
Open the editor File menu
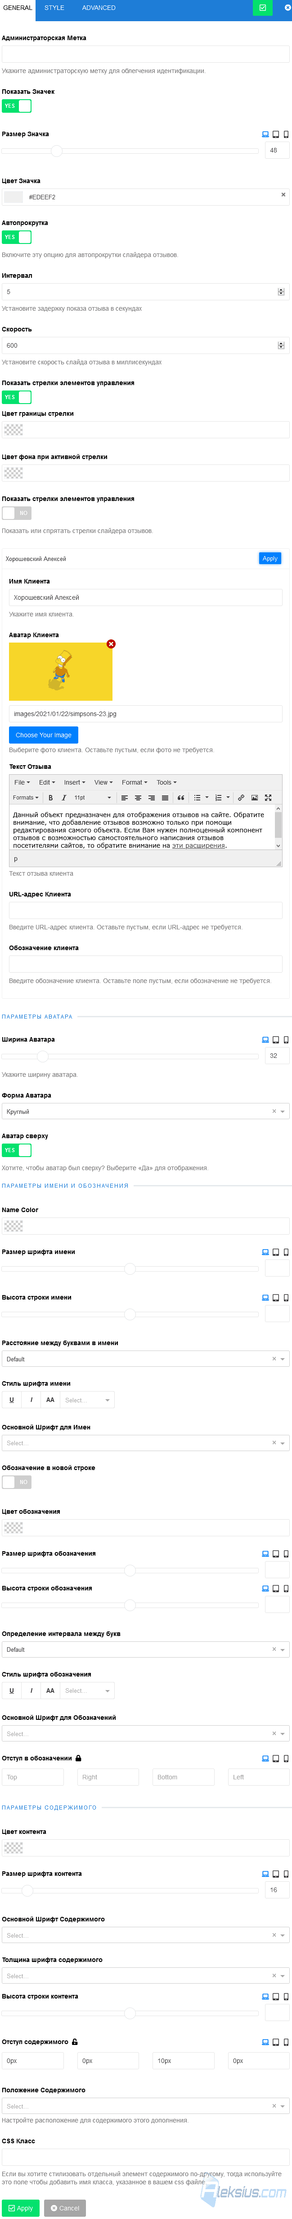(22, 782)
